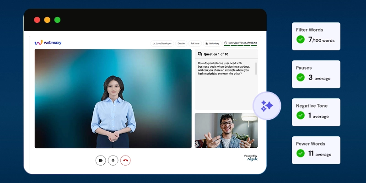Toggle the camera button
The height and width of the screenshot is (183, 366).
coord(101,161)
